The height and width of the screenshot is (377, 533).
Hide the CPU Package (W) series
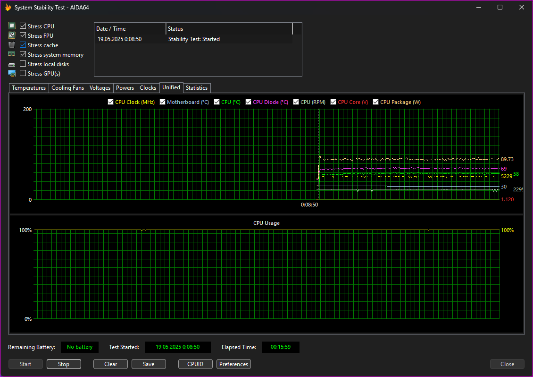tap(375, 102)
